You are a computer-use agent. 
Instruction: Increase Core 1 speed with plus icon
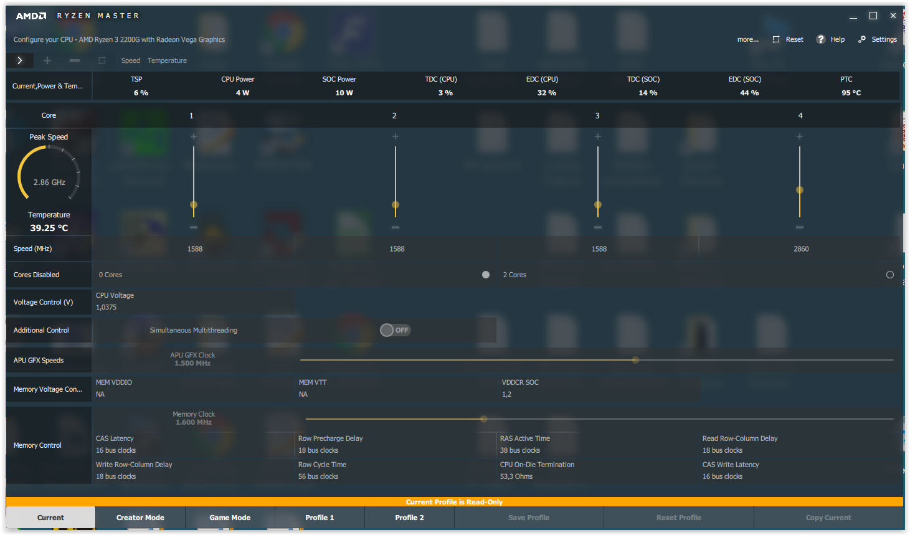194,136
